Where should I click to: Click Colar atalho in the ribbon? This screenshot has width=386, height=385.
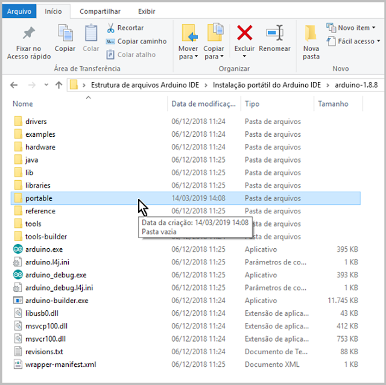(131, 55)
